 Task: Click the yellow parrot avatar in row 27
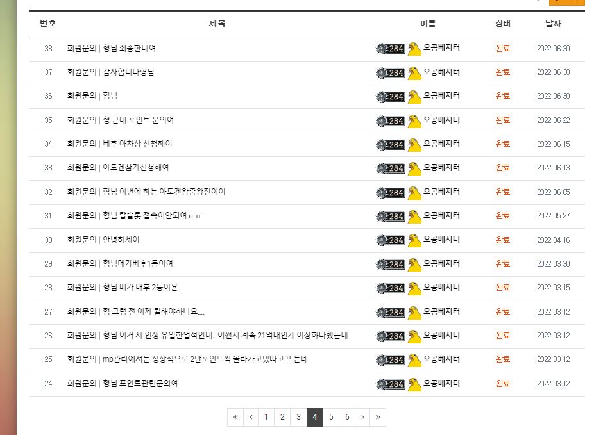(414, 312)
